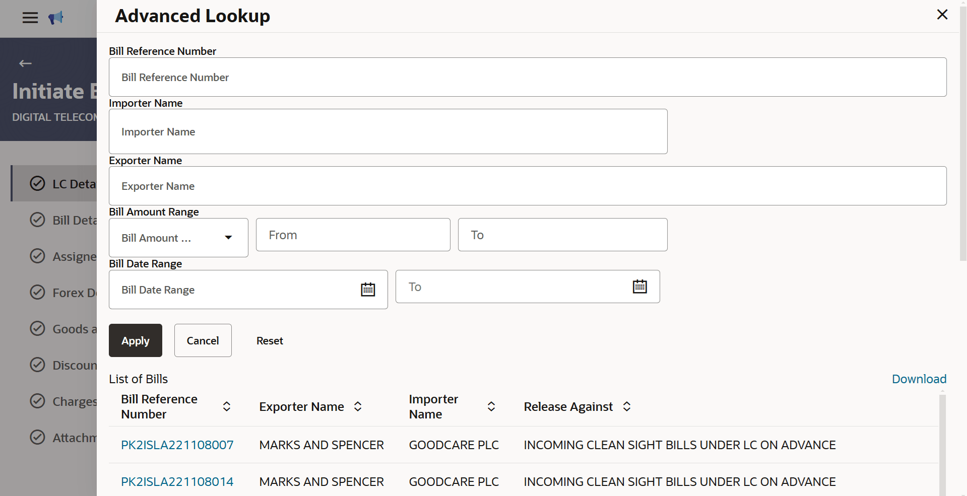Screen dimensions: 967x496
Task: Close the Advanced Lookup panel
Action: pos(942,15)
